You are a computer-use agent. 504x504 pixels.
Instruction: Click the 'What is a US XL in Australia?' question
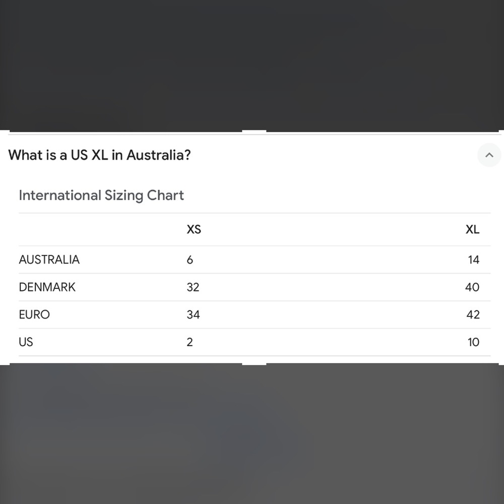[x=100, y=155]
